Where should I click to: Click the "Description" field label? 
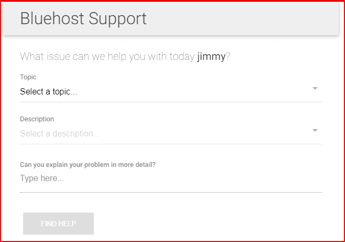click(37, 119)
